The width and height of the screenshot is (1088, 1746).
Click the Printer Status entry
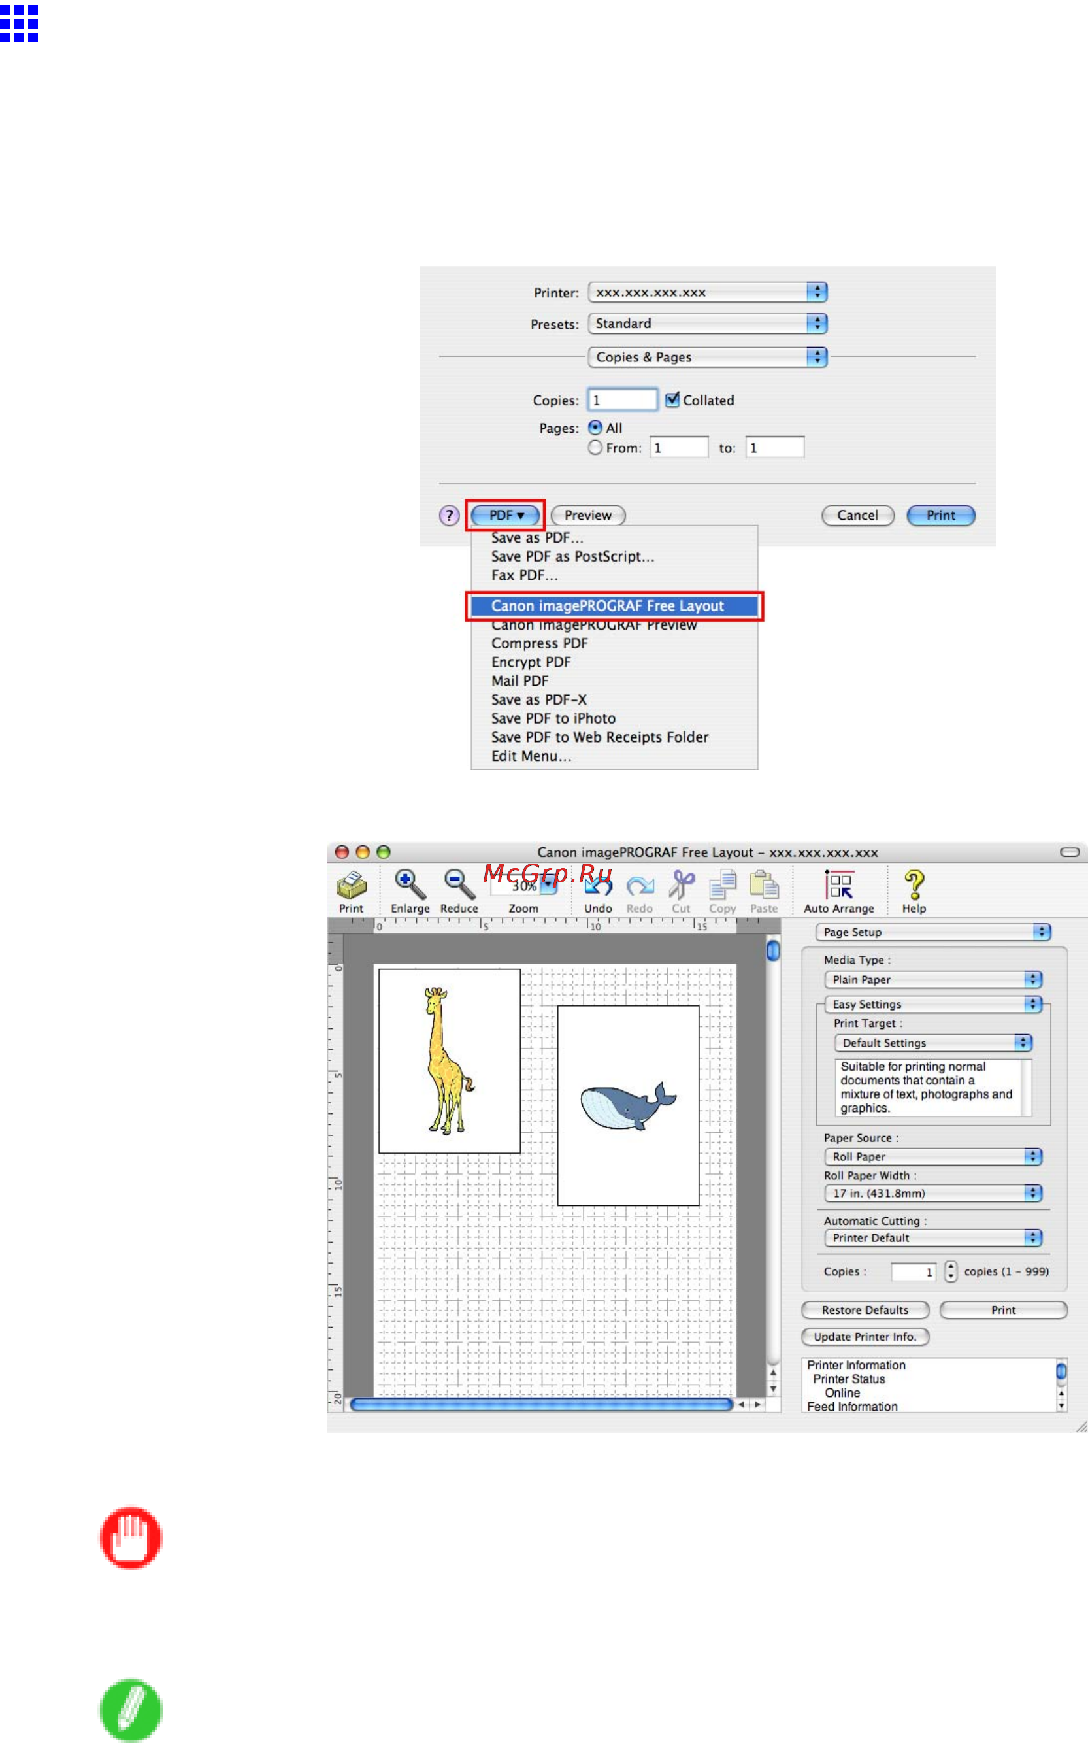pyautogui.click(x=849, y=1379)
